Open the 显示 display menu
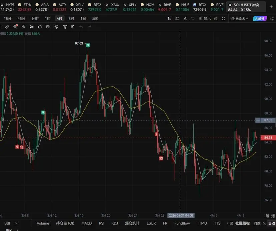The height and width of the screenshot is (231, 276). point(205,18)
